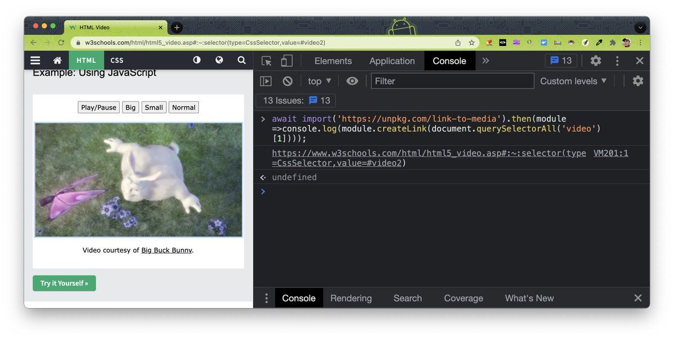674x340 pixels.
Task: Show the console sidebar panel
Action: 266,81
